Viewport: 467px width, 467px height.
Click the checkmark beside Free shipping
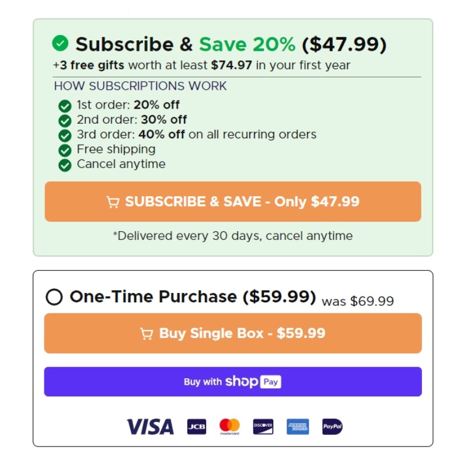pyautogui.click(x=65, y=151)
